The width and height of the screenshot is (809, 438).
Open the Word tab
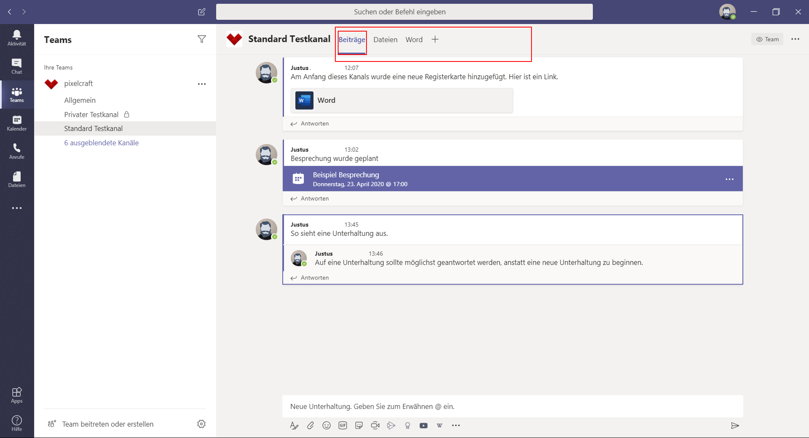click(x=414, y=40)
